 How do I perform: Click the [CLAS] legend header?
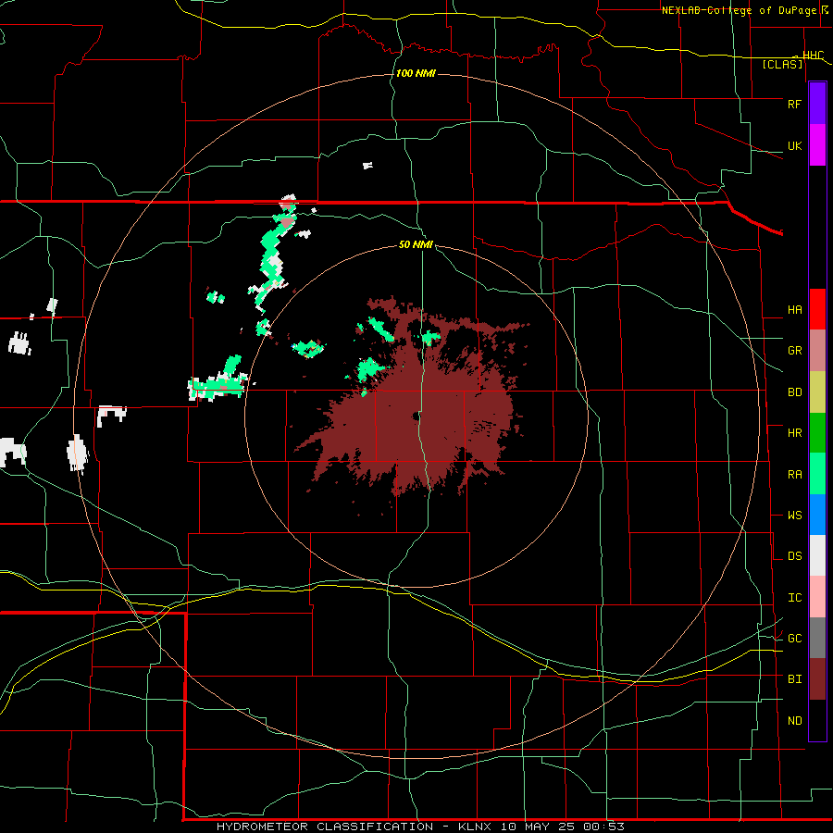[782, 64]
